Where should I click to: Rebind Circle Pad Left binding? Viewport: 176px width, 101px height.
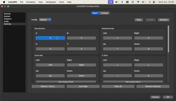tap(50, 65)
